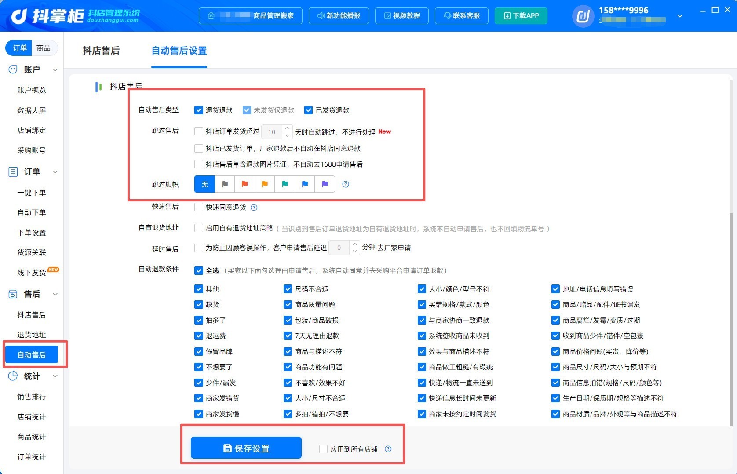Toggle the 已发货退款 checkbox

[309, 110]
